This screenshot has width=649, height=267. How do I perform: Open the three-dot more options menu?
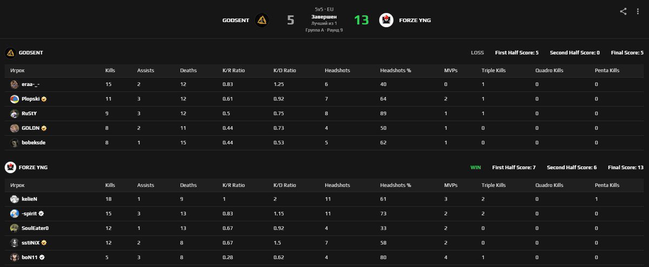[638, 11]
